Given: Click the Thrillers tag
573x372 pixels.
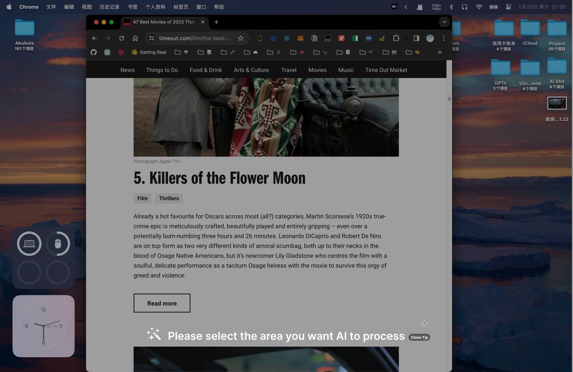Looking at the screenshot, I should click(169, 199).
